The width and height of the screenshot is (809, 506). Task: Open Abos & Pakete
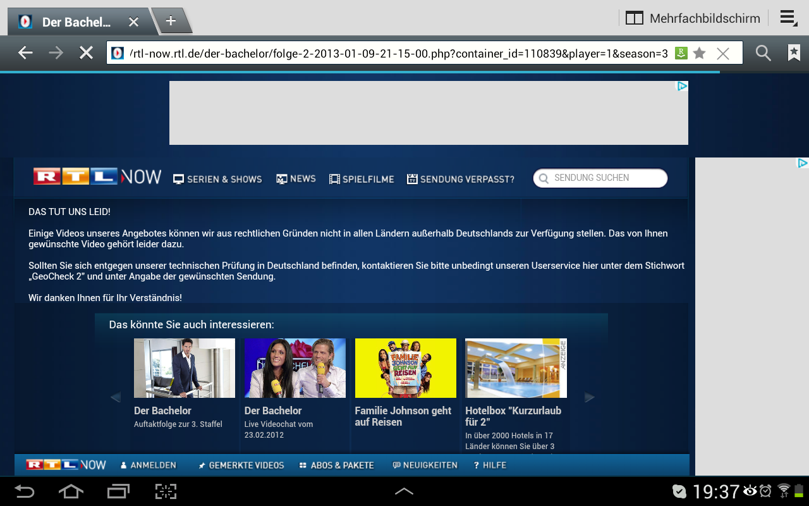(337, 465)
